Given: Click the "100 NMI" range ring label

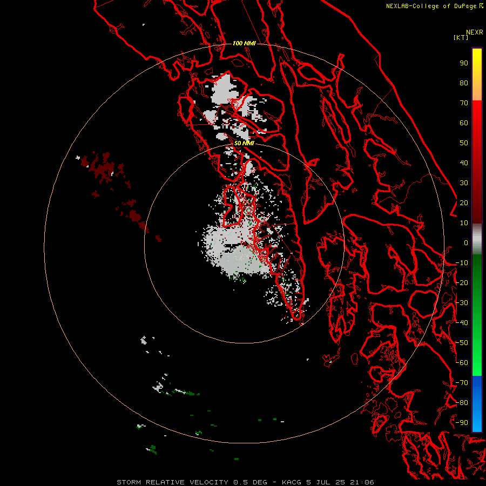Looking at the screenshot, I should [244, 43].
